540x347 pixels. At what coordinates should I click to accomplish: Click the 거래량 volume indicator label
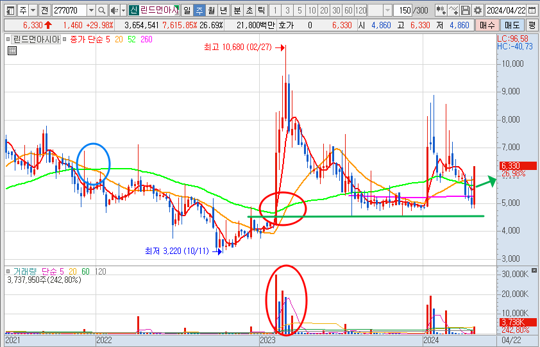[25, 271]
